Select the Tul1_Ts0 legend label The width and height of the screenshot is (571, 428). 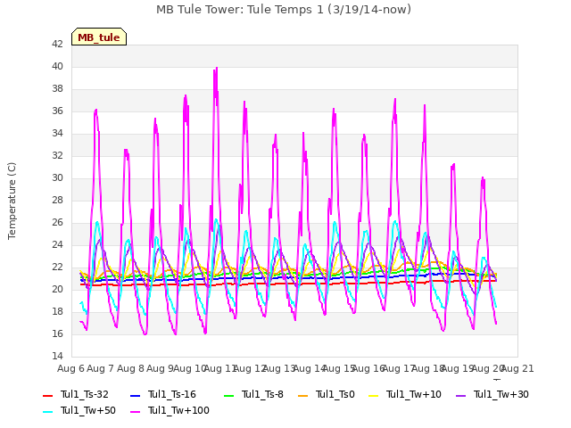coord(335,394)
